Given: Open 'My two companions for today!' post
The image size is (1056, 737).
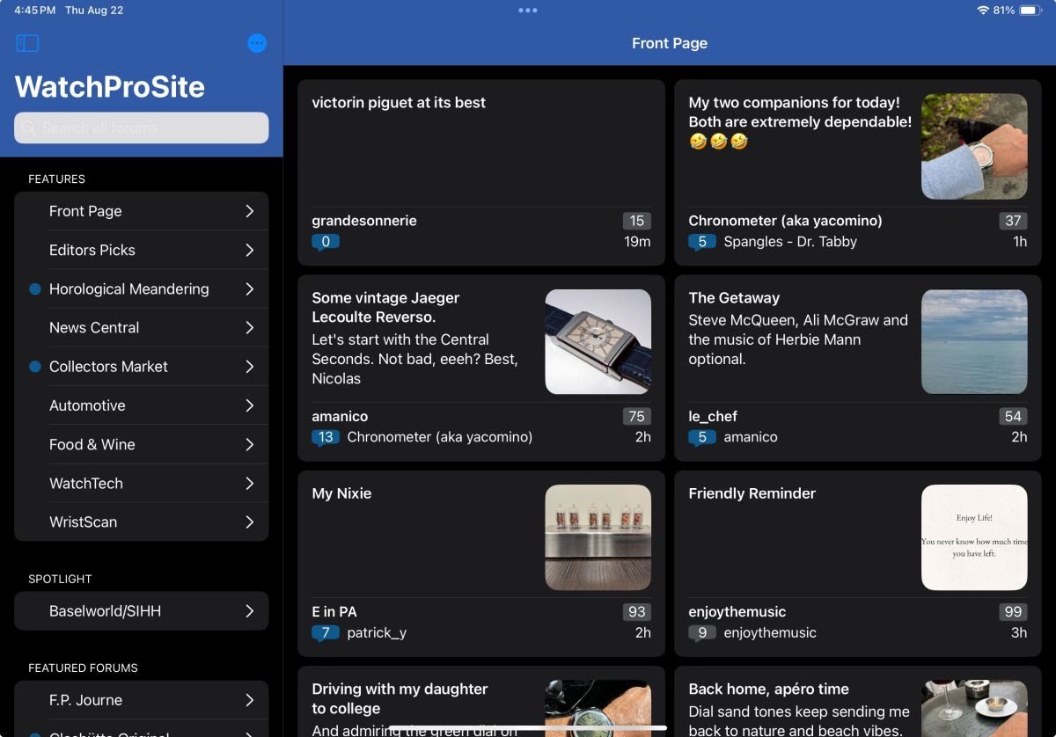Looking at the screenshot, I should pyautogui.click(x=858, y=172).
